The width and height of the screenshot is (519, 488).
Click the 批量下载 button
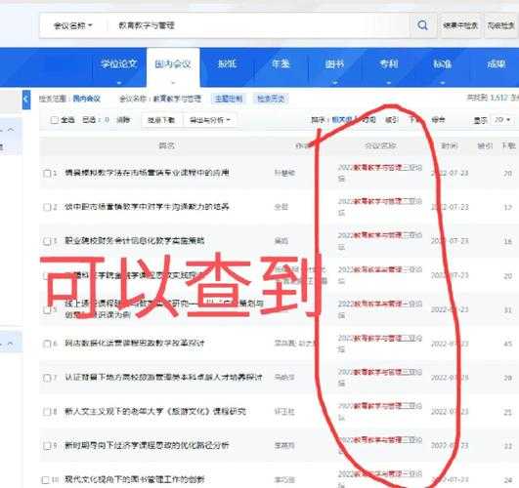pos(161,120)
